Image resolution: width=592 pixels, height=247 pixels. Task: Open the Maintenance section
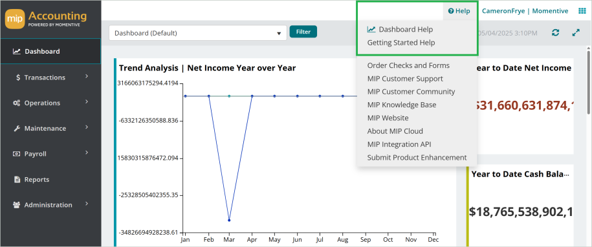[50, 129]
